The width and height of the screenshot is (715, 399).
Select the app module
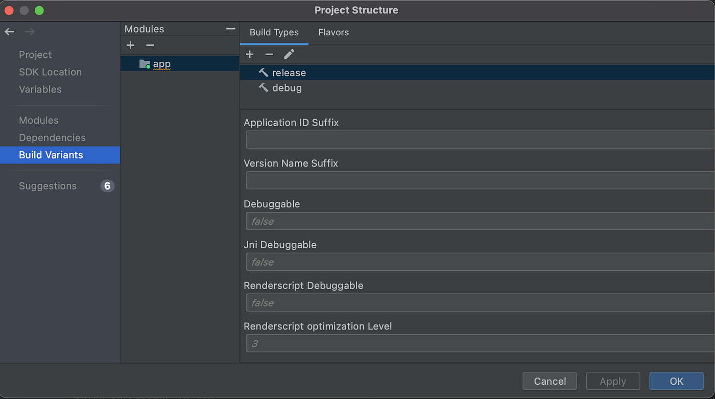pyautogui.click(x=161, y=63)
